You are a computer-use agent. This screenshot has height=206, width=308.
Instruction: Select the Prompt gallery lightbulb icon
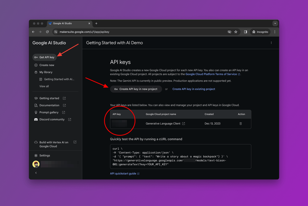coord(35,112)
